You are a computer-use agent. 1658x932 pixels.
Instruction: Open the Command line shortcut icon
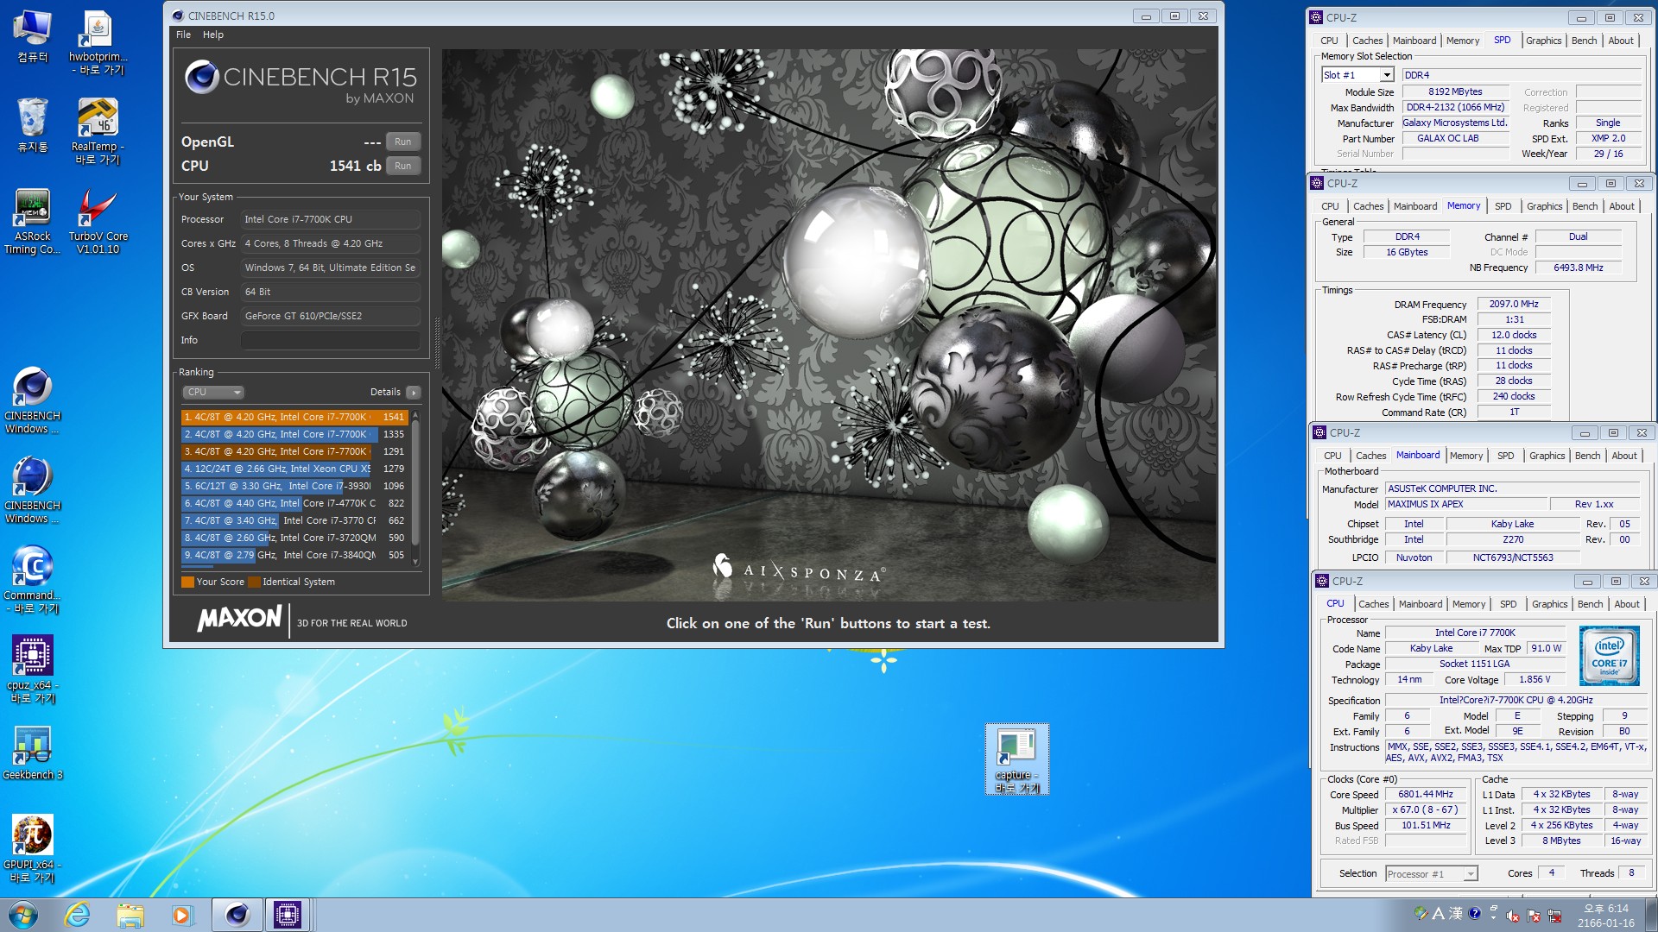32,580
